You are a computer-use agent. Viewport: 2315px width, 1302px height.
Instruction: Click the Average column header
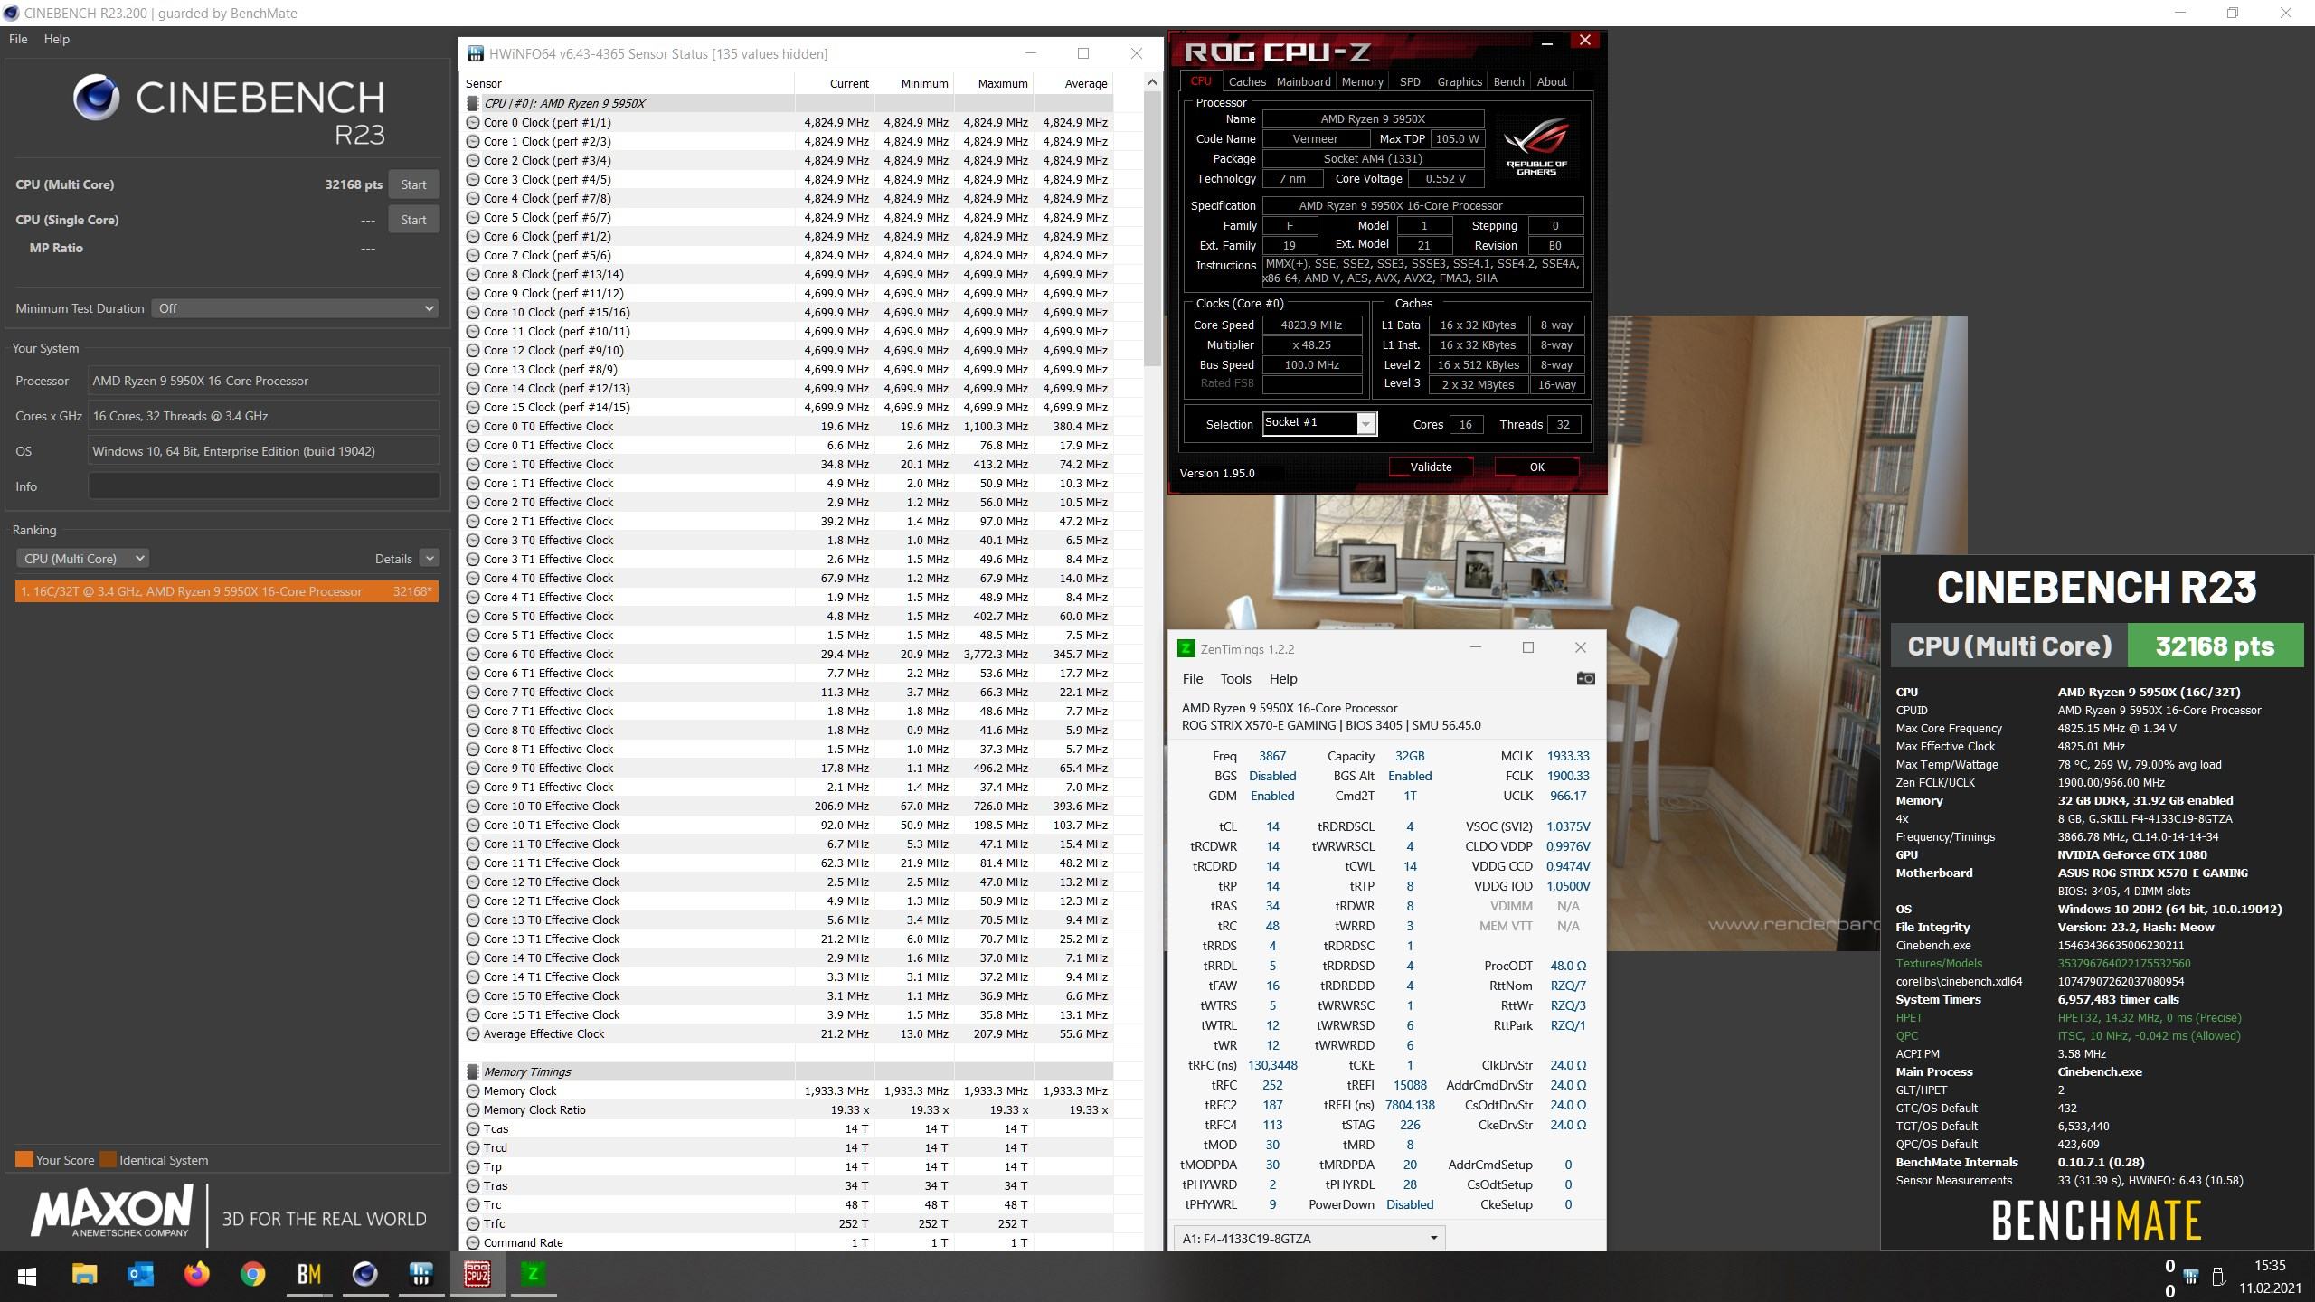(x=1072, y=83)
